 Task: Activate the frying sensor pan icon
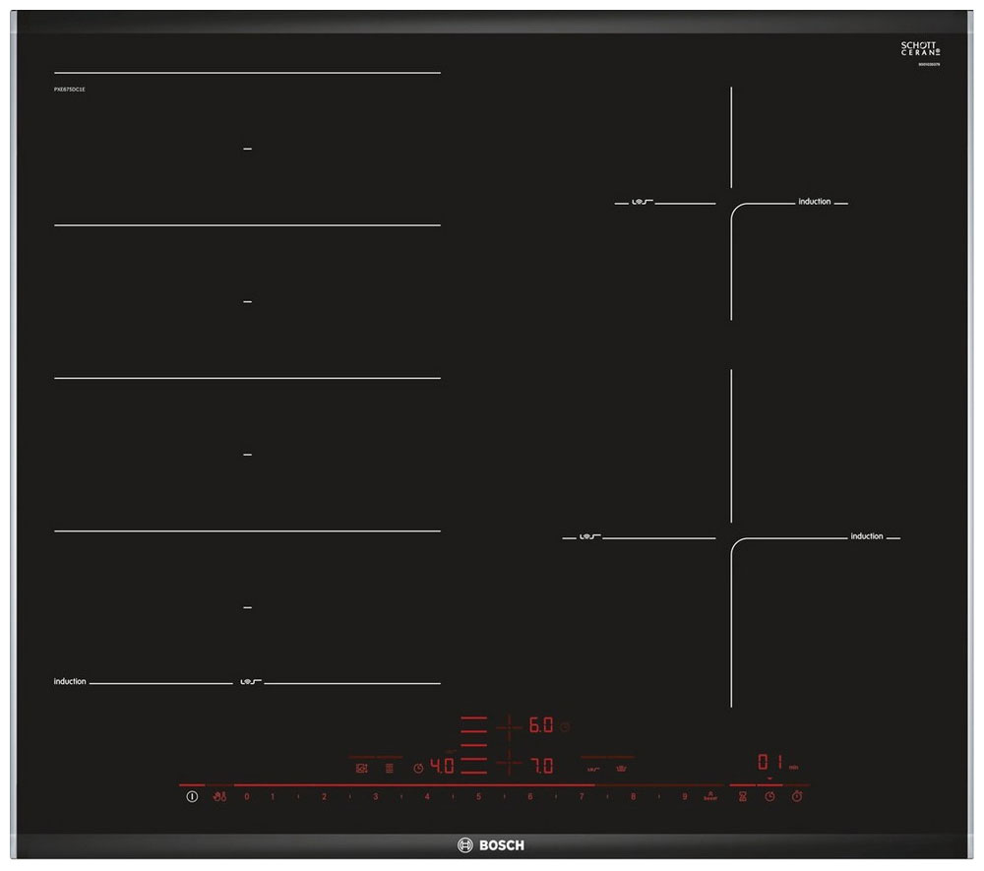361,767
